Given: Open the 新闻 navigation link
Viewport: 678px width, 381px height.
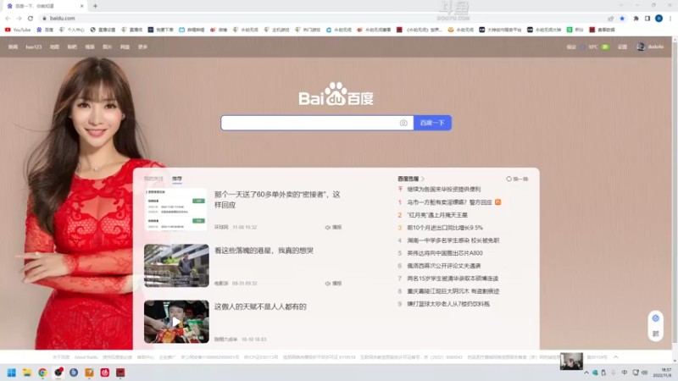Looking at the screenshot, I should click(13, 47).
